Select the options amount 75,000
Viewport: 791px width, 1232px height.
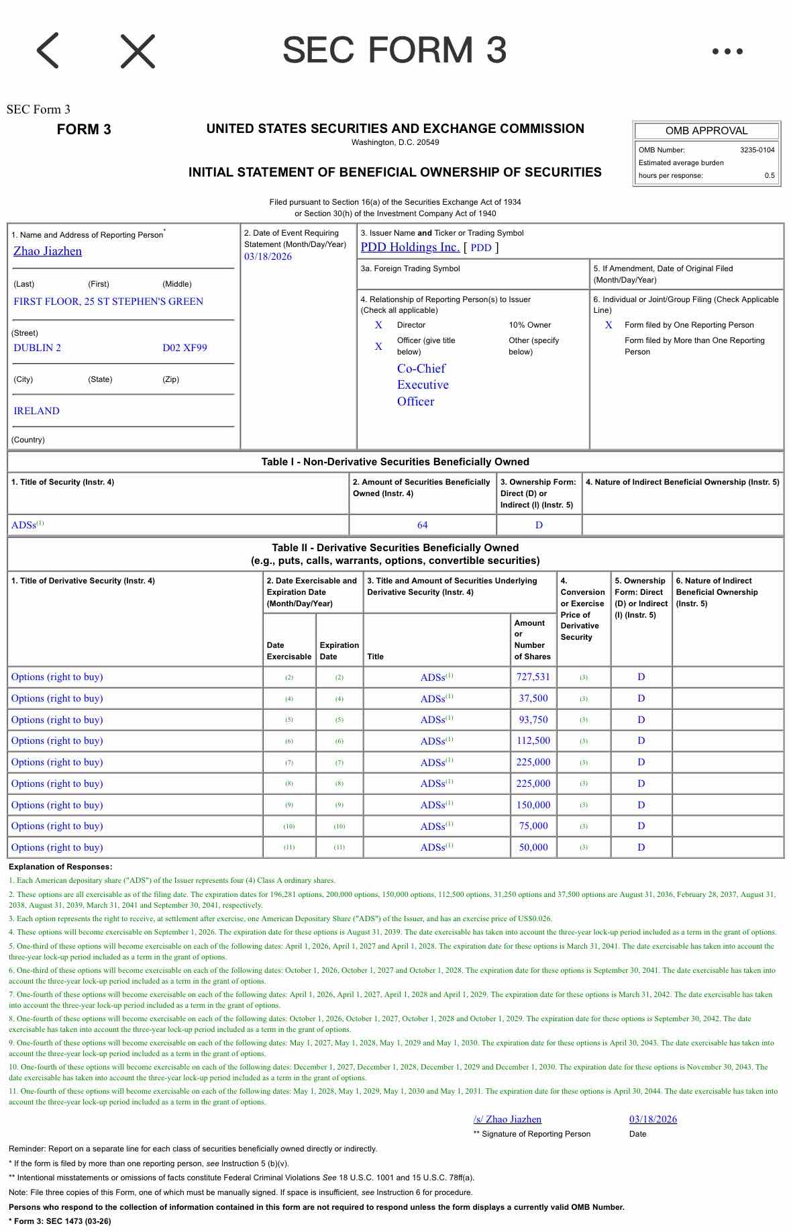click(533, 826)
